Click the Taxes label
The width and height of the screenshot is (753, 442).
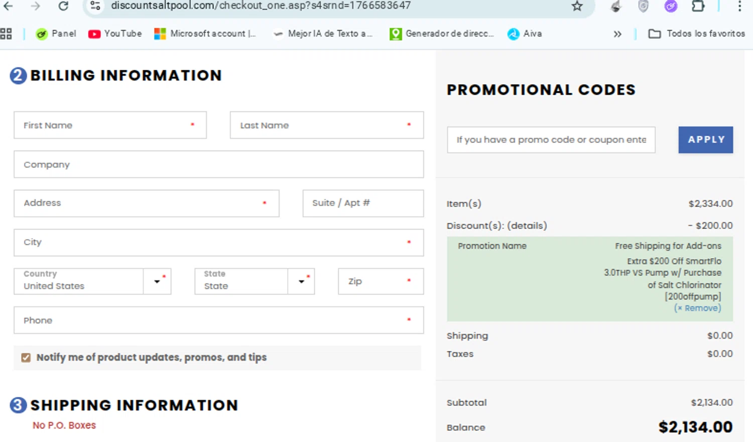[x=460, y=354]
